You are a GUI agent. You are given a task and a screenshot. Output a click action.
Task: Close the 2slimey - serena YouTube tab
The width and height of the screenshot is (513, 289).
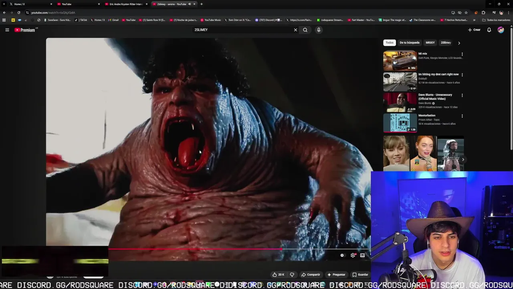point(194,4)
